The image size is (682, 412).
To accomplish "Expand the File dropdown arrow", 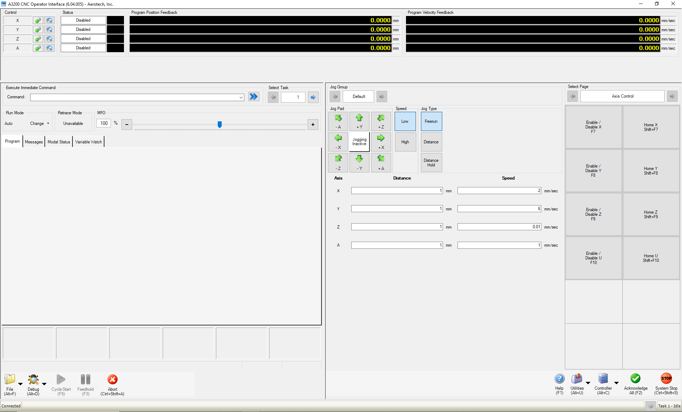I will click(20, 384).
